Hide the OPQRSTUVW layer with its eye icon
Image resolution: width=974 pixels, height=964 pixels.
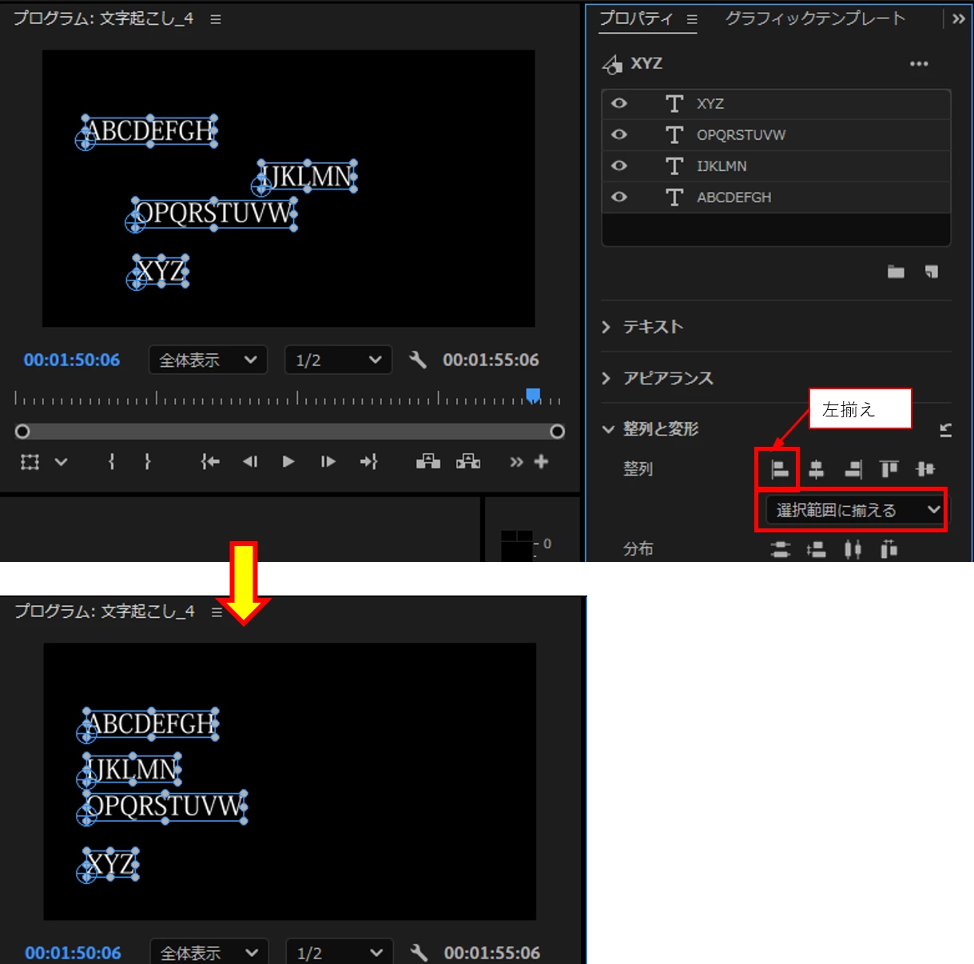click(619, 134)
